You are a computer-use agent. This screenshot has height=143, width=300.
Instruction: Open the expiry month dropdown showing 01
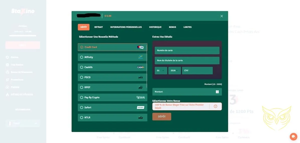tap(161, 70)
